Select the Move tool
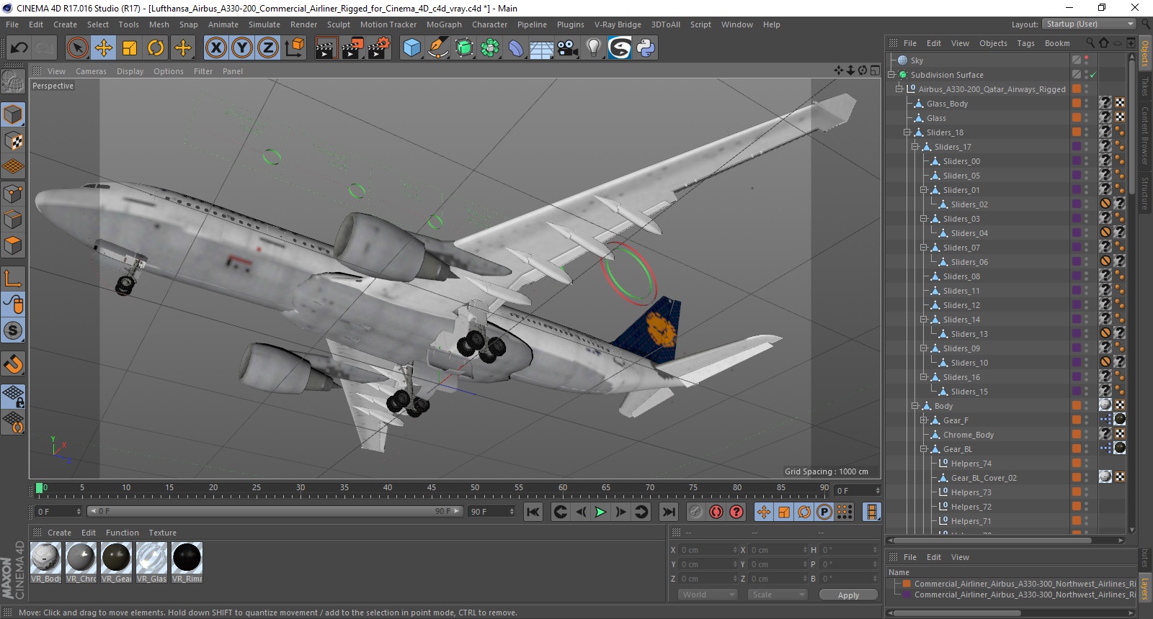 pyautogui.click(x=103, y=48)
